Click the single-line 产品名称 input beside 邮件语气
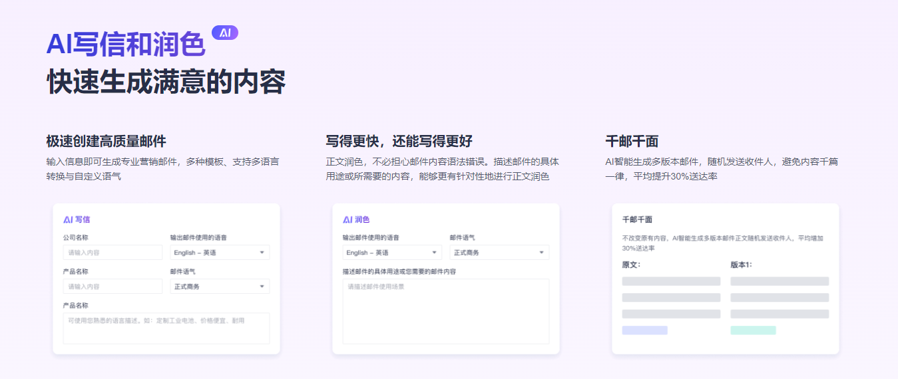The image size is (898, 379). pyautogui.click(x=112, y=287)
